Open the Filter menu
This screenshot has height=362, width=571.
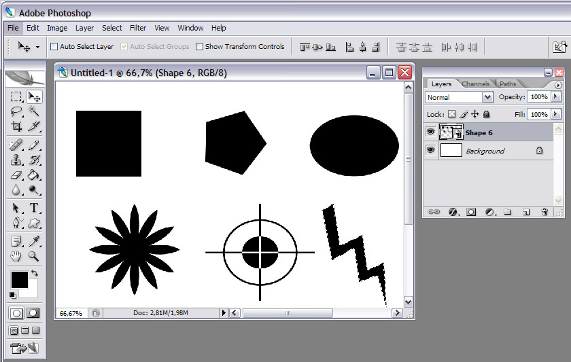coord(138,28)
